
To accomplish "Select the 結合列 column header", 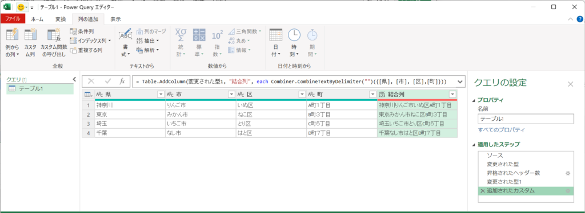I will [416, 95].
